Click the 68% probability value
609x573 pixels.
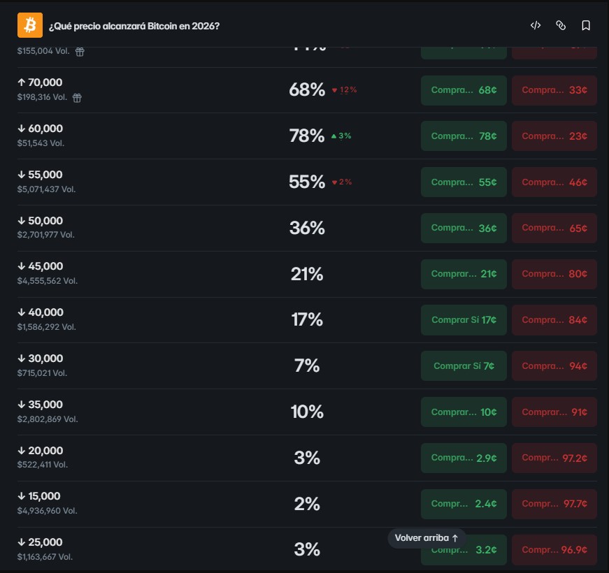tap(307, 89)
